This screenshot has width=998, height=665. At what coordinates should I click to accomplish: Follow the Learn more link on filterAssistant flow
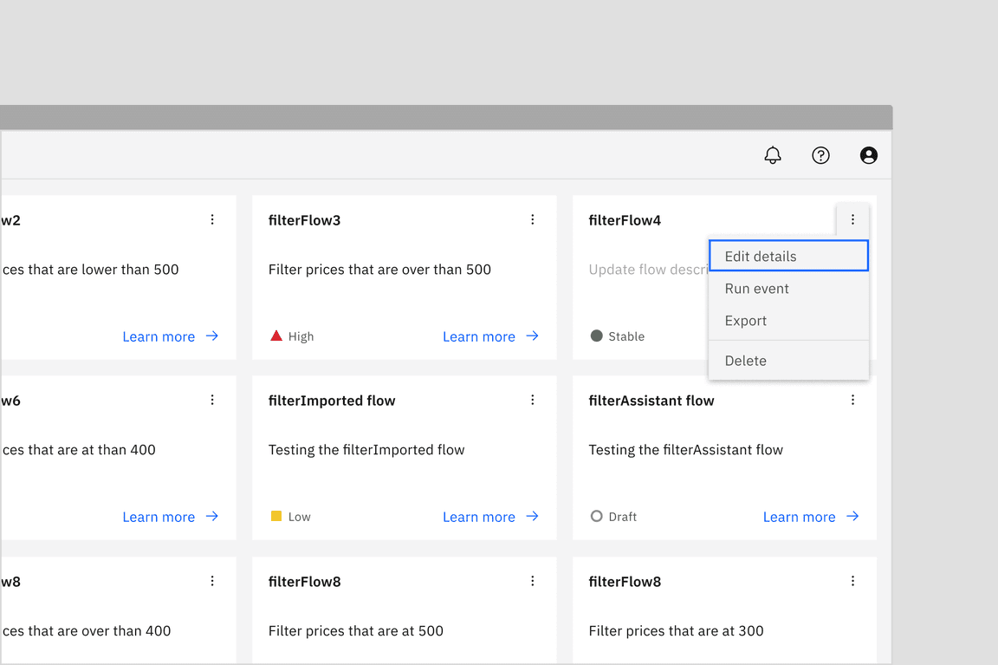coord(799,516)
